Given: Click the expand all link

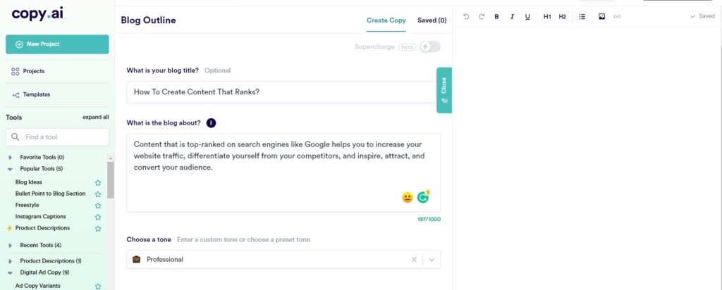Looking at the screenshot, I should click(x=96, y=117).
